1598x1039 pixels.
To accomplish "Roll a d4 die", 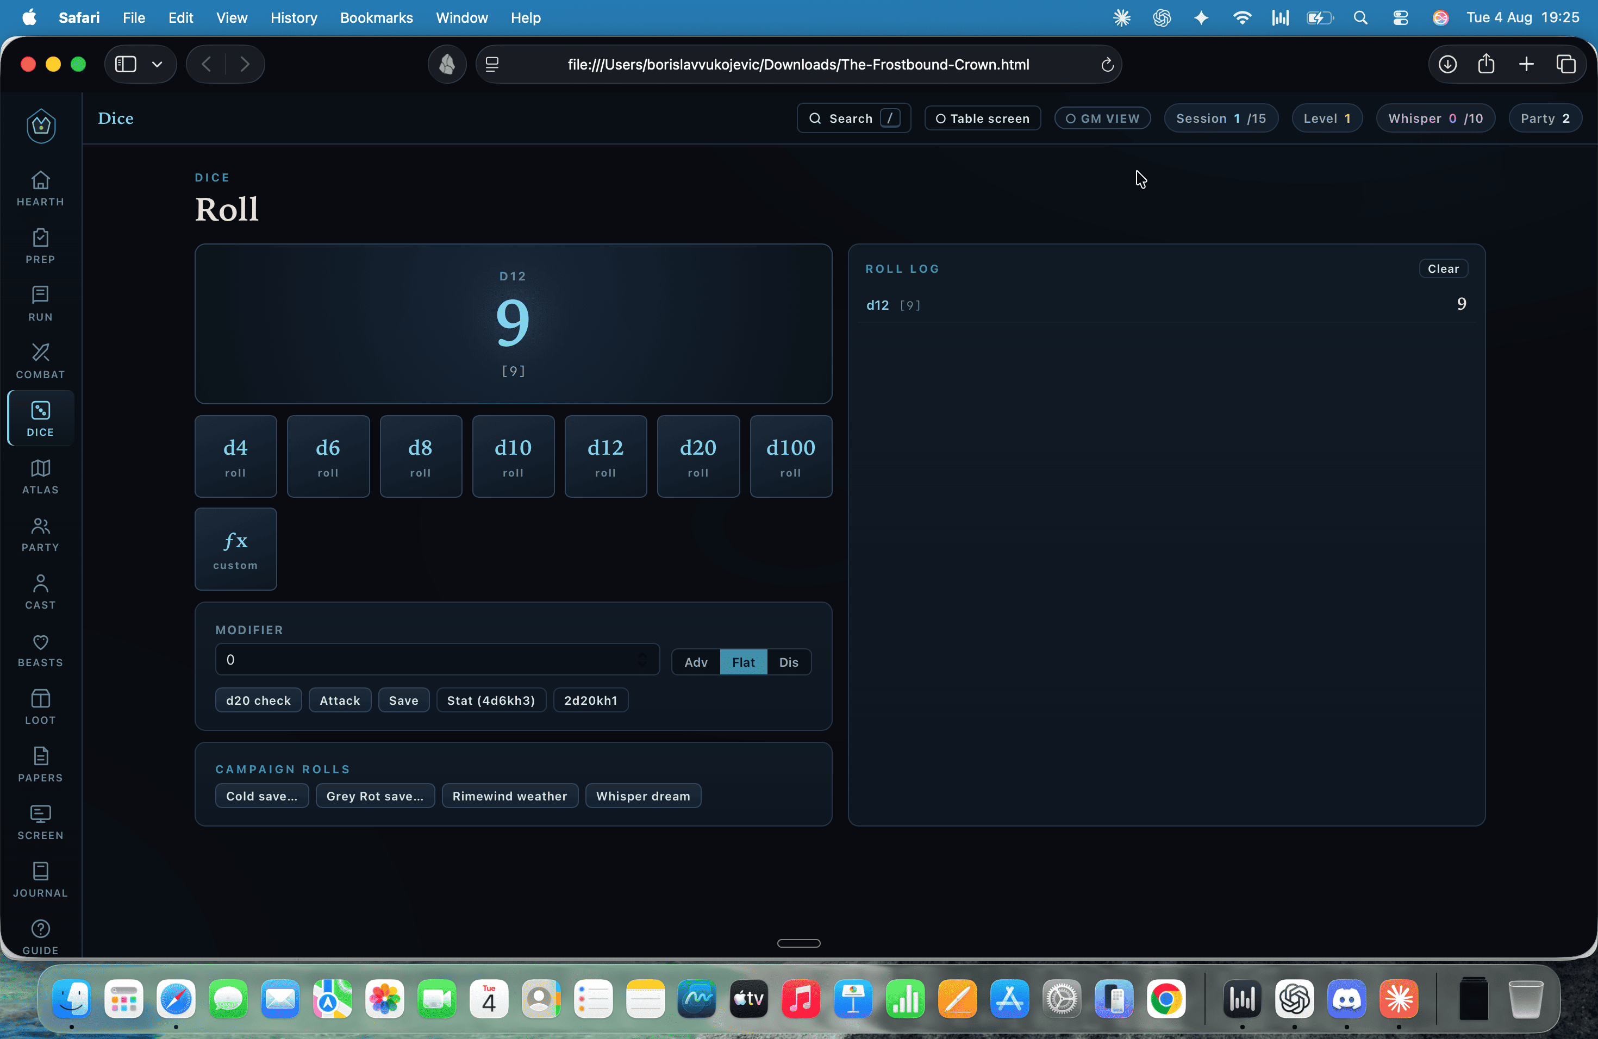I will point(236,456).
